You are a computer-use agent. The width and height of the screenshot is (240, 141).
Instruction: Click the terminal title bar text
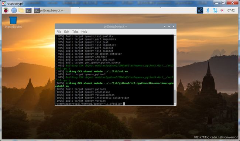pos(116,26)
